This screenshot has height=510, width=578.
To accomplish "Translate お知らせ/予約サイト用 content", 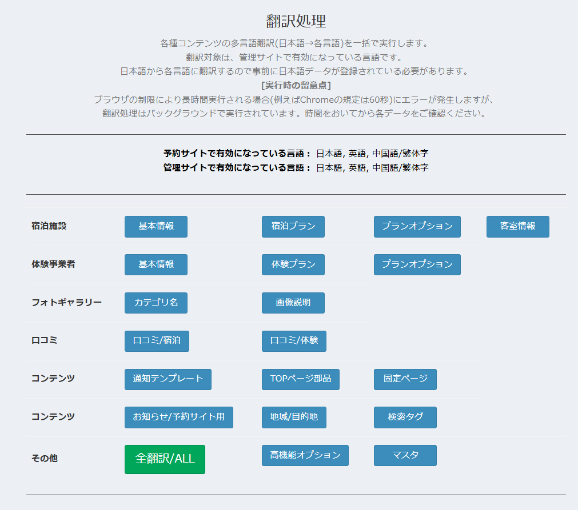I will (178, 417).
